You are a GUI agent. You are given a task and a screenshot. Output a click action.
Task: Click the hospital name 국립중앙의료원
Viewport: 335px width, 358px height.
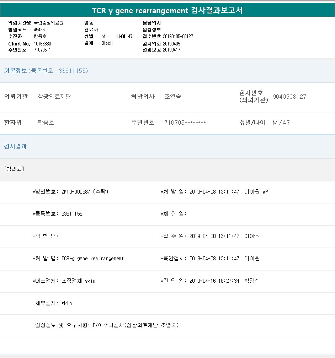pos(48,23)
